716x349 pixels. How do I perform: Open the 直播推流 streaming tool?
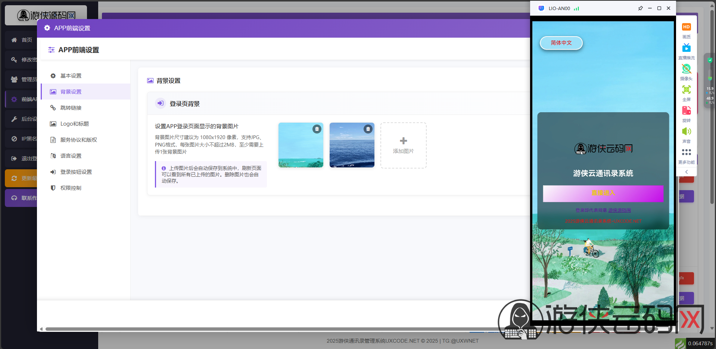tap(687, 51)
